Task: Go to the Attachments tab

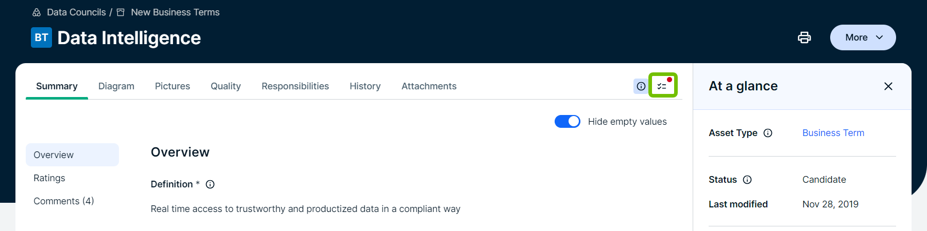Action: click(429, 86)
